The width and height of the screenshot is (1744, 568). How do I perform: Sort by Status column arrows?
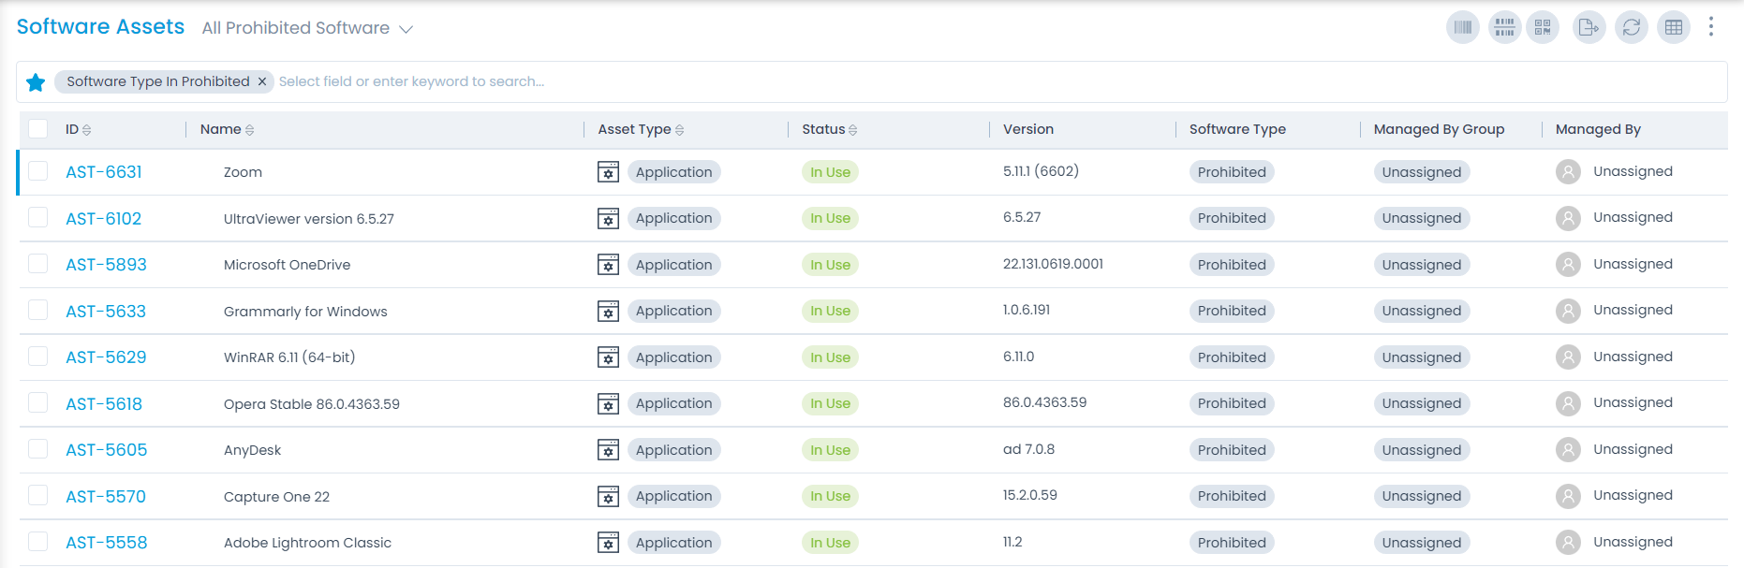853,130
